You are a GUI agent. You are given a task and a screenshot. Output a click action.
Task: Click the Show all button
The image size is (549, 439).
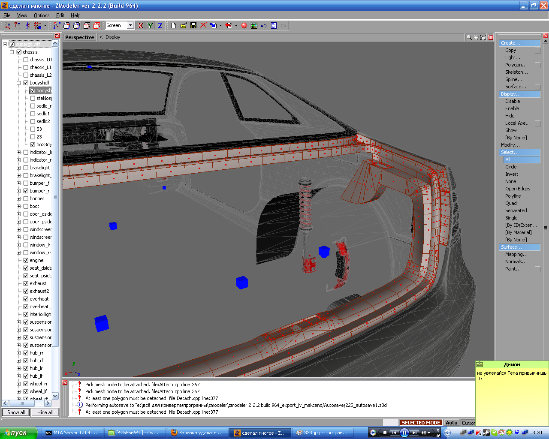pos(16,412)
